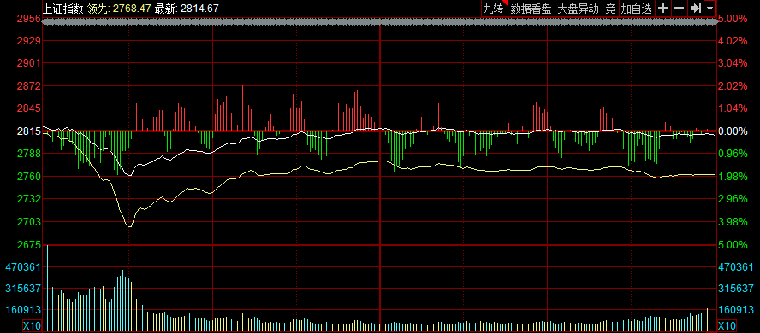Open the 数据看盘 panel
760x333 pixels.
531,9
